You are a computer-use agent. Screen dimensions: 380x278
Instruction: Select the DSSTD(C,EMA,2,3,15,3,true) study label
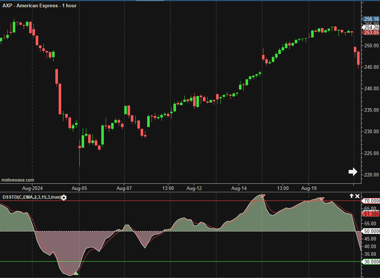pos(31,197)
